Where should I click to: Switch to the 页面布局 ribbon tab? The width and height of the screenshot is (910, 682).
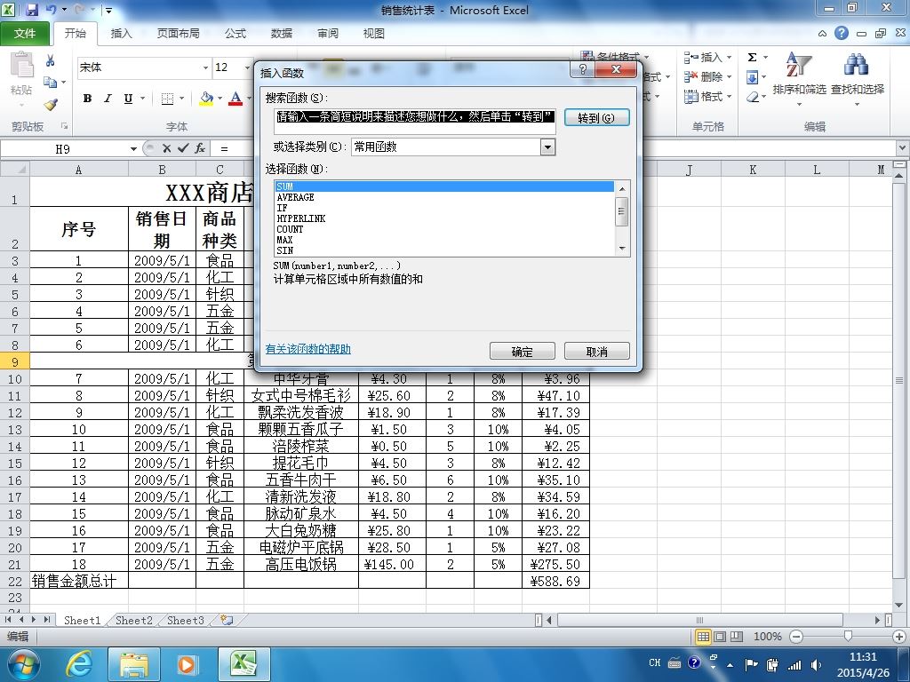[x=178, y=34]
